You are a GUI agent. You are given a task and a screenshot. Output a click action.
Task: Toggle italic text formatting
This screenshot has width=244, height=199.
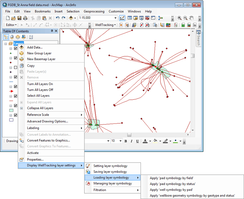coord(132,141)
